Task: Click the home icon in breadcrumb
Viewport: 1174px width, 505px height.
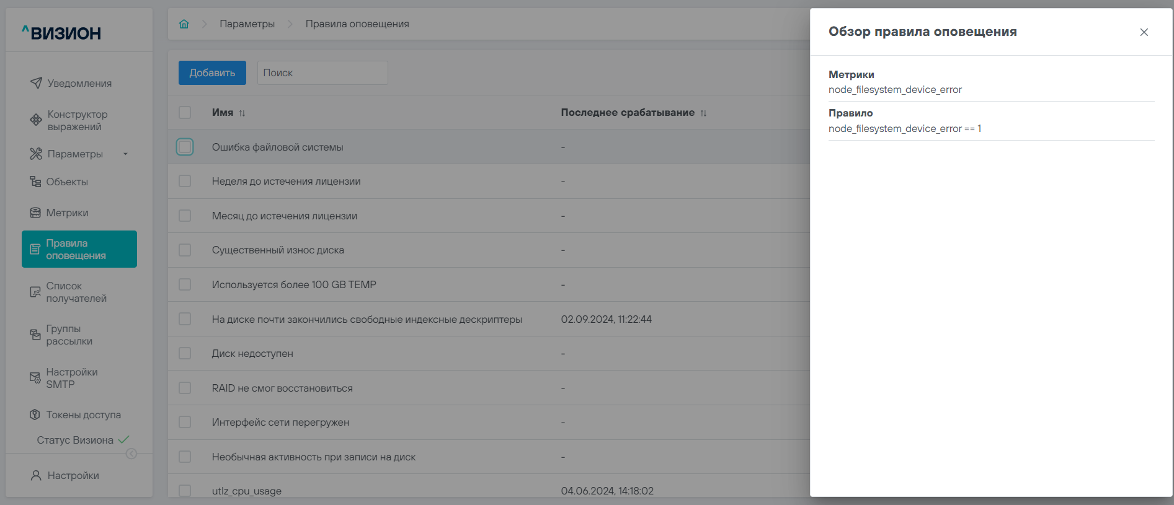Action: [x=184, y=24]
